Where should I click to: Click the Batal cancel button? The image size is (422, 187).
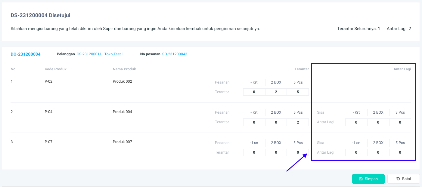coord(403,179)
